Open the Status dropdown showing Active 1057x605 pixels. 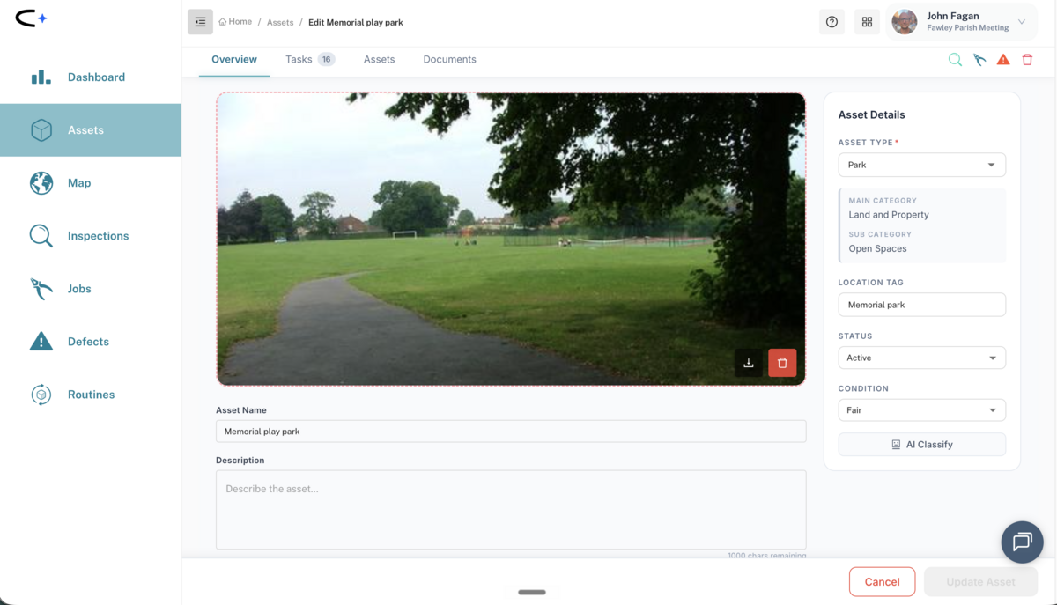(922, 358)
